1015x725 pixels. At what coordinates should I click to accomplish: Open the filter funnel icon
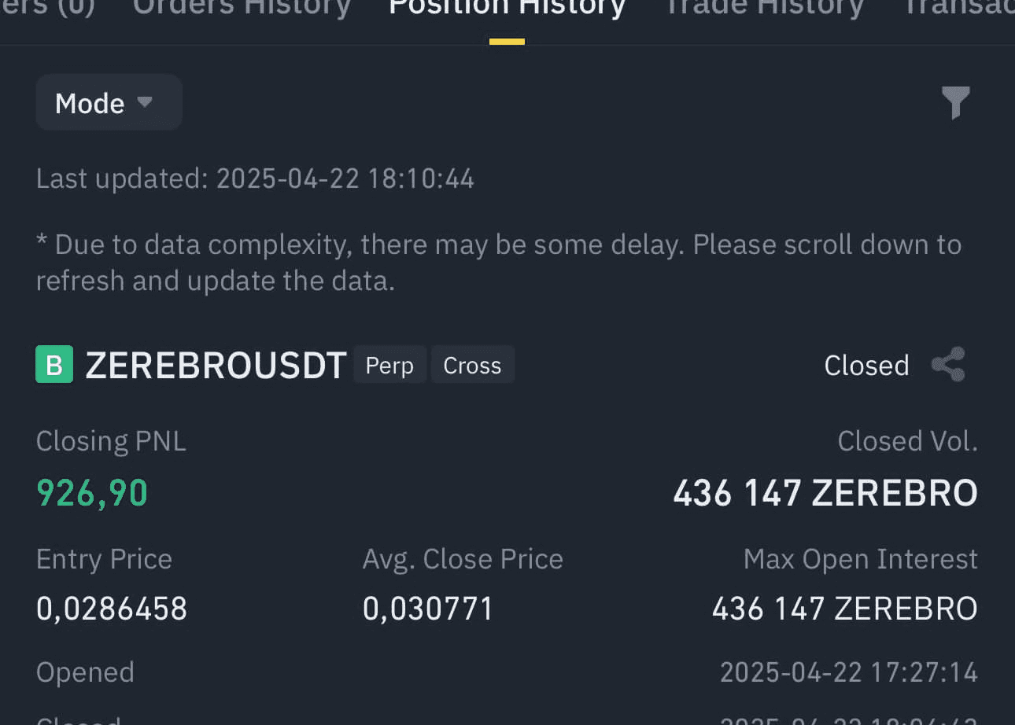click(956, 103)
